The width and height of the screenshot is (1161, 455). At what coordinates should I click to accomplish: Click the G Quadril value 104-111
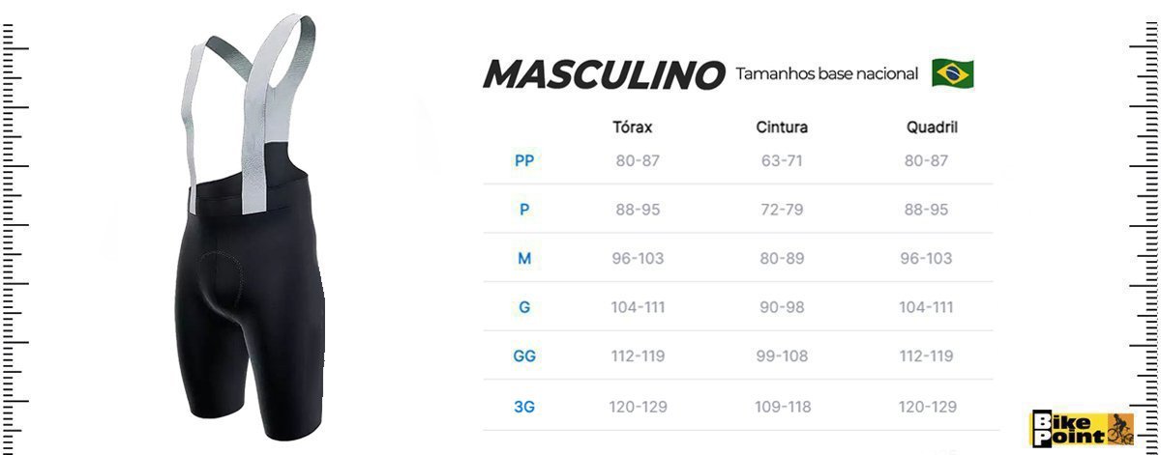click(926, 307)
